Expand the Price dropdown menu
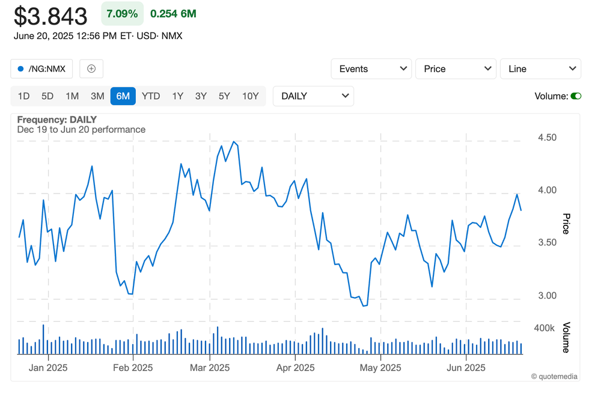This screenshot has height=407, width=589. [x=456, y=69]
